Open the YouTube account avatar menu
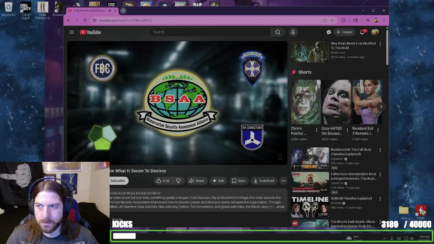 375,32
